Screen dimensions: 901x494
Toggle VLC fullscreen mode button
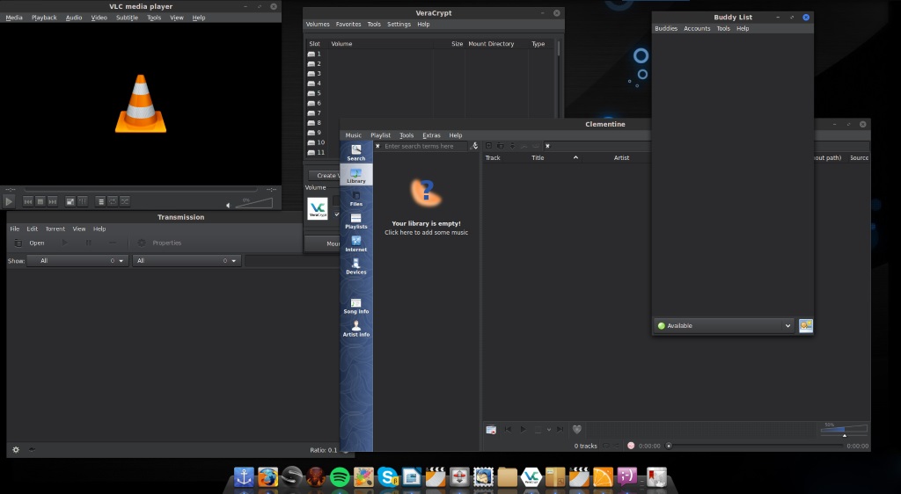(x=70, y=201)
